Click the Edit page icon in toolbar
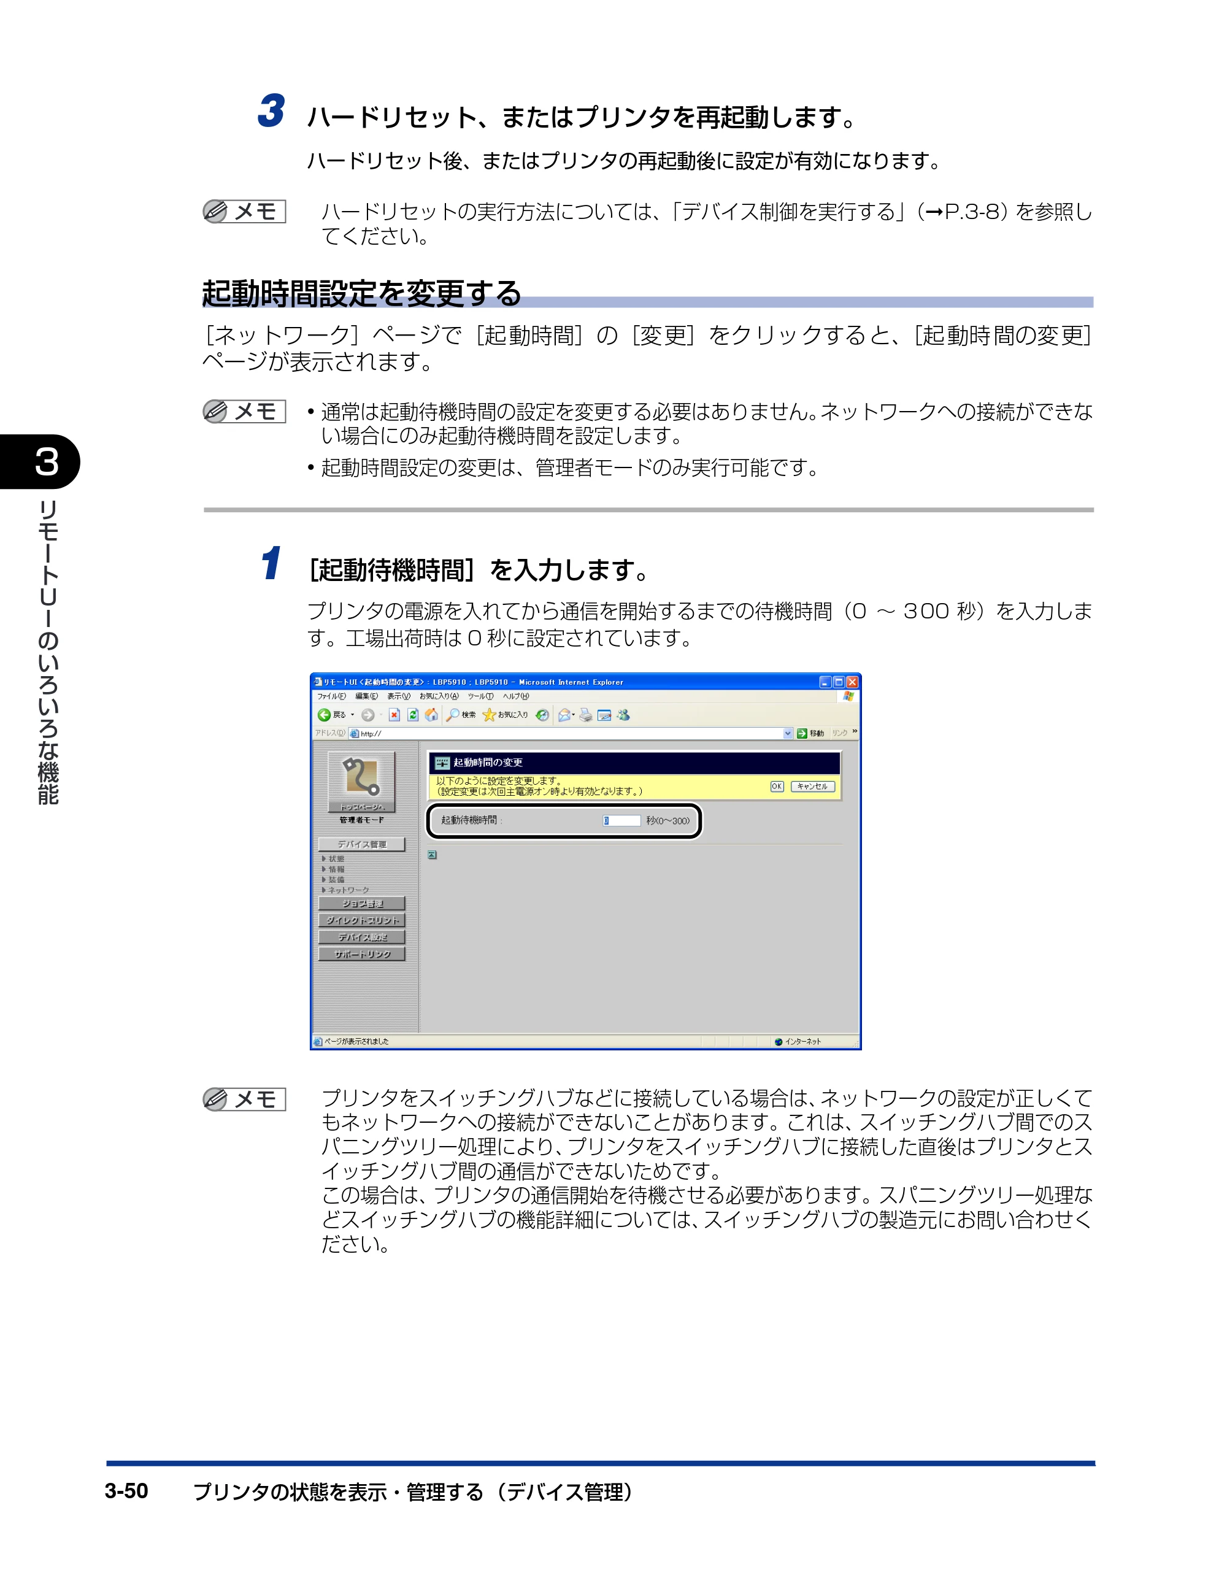This screenshot has height=1578, width=1227. [604, 715]
